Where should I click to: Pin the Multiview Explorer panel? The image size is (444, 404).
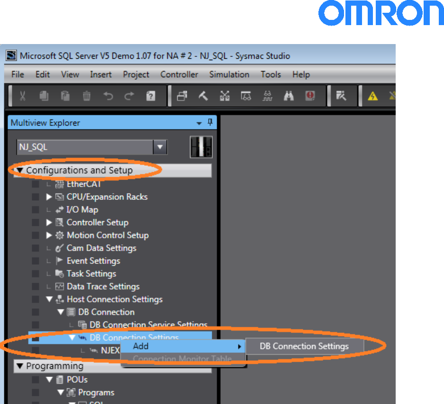(210, 123)
